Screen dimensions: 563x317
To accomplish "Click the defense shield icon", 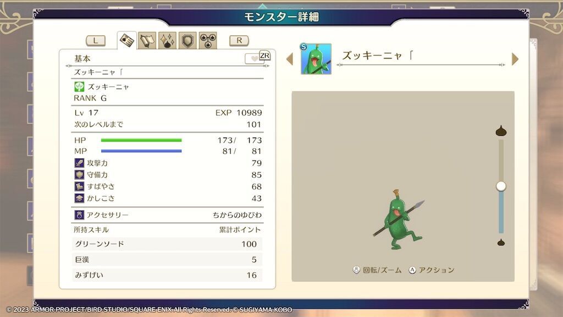I will 79,174.
